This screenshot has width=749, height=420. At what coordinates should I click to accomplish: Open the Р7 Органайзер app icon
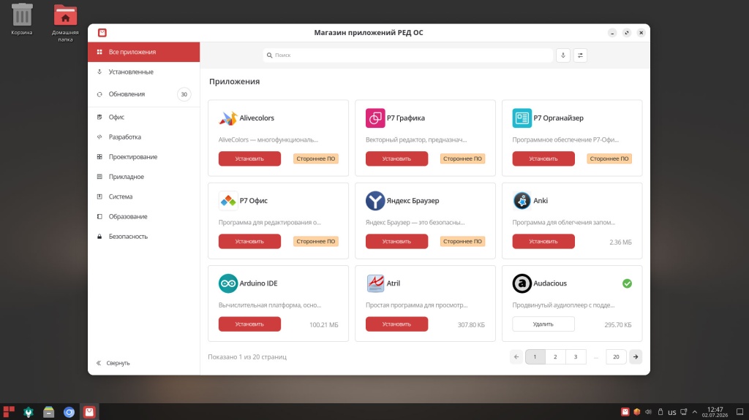(x=522, y=118)
